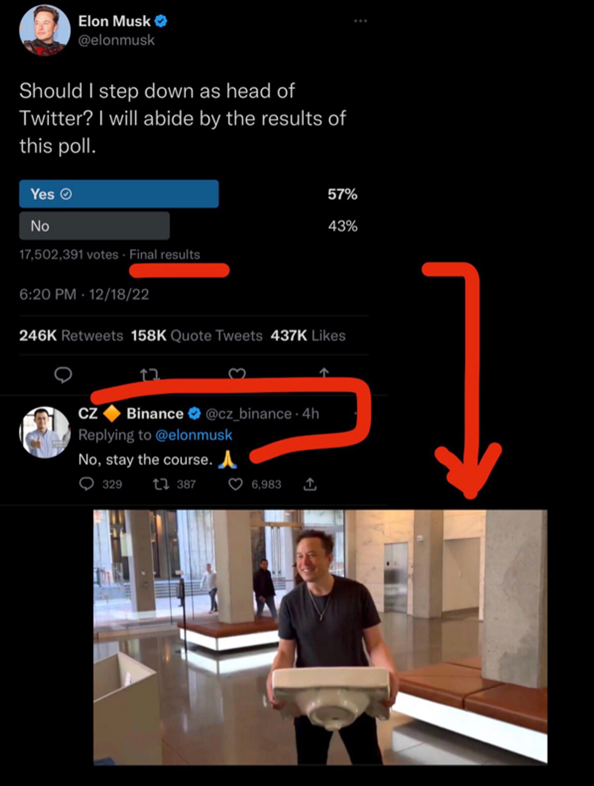Open the 158K Quote Tweets list
The width and height of the screenshot is (594, 786).
click(197, 336)
